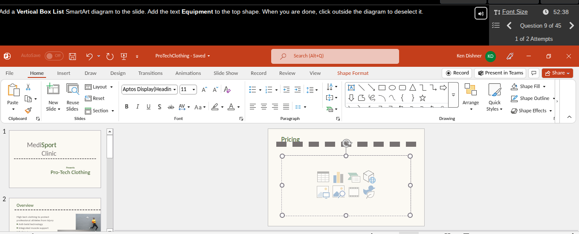Expand the shapes gallery More arrow
Viewport: 579px width, 234px height.
(x=454, y=95)
